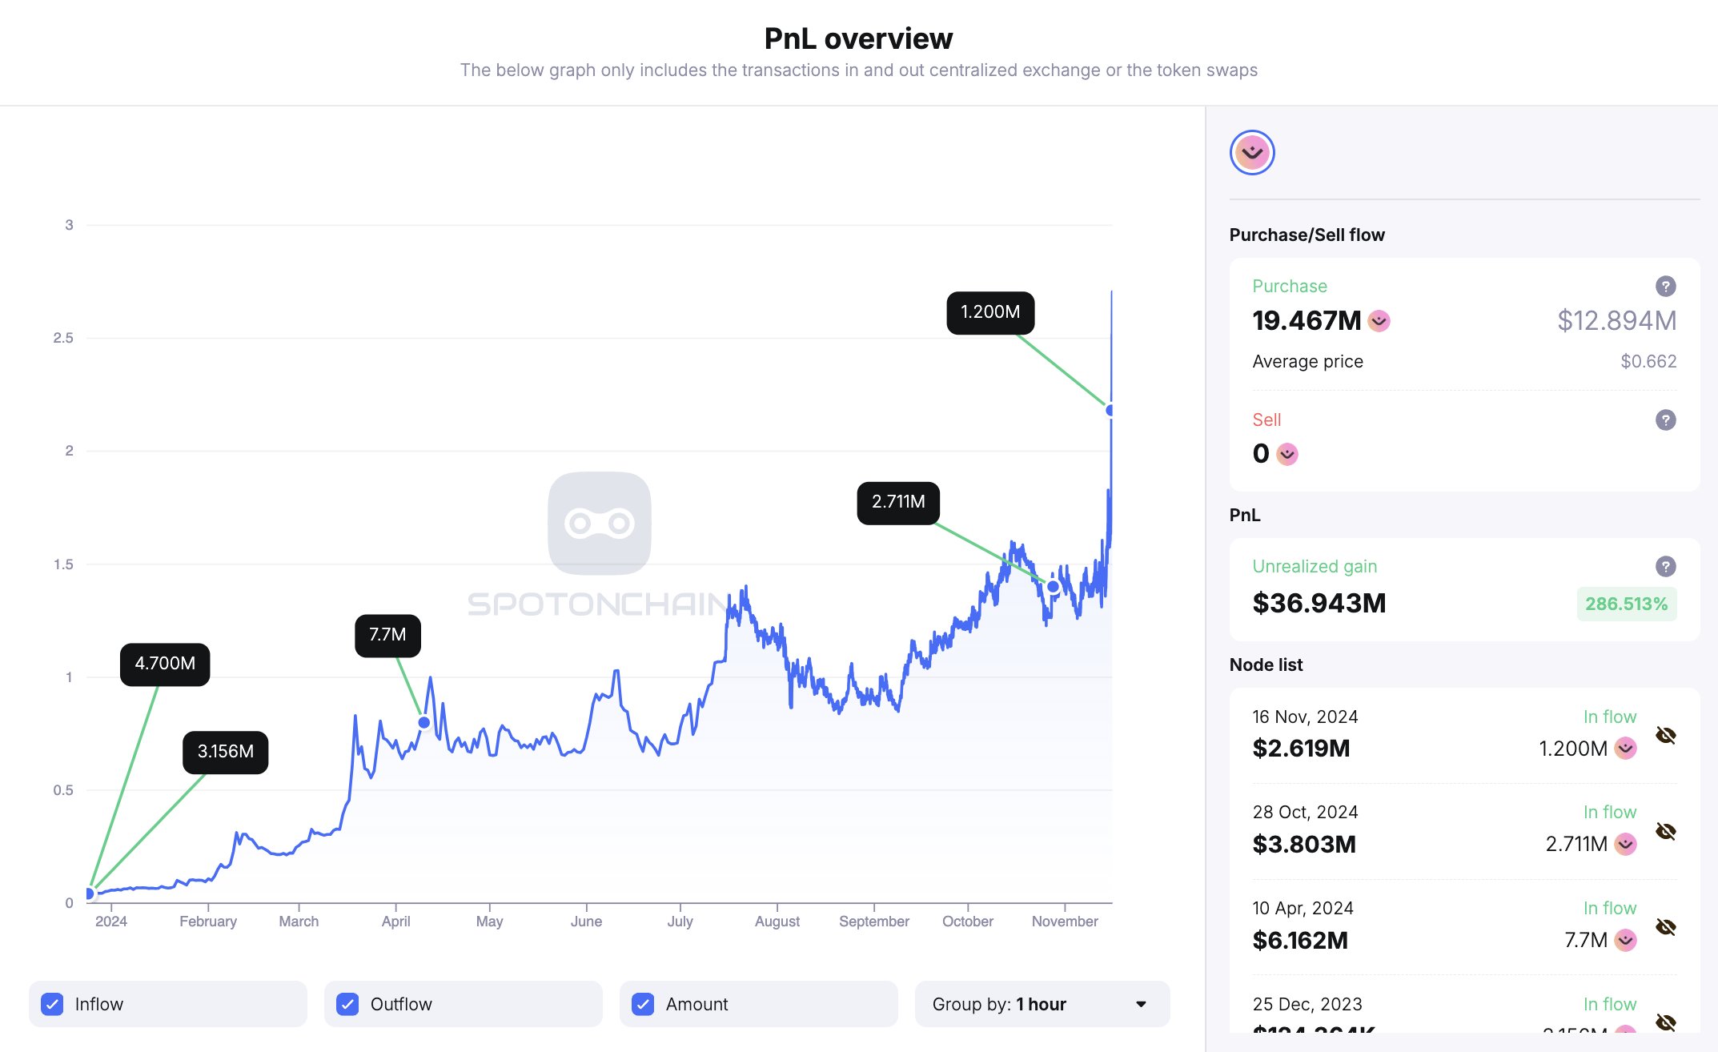Open the Group by 1 hour dropdown
Screen dimensions: 1718x1052
(x=1042, y=1004)
